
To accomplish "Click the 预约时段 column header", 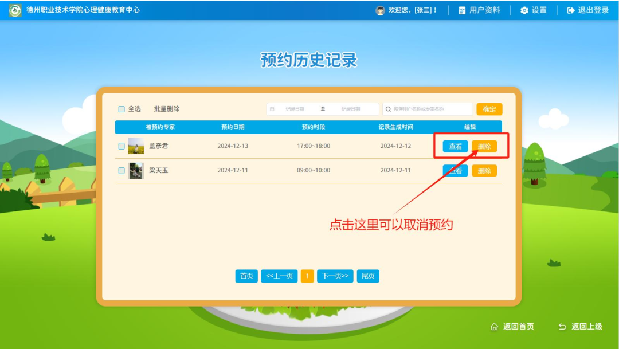I will 314,127.
